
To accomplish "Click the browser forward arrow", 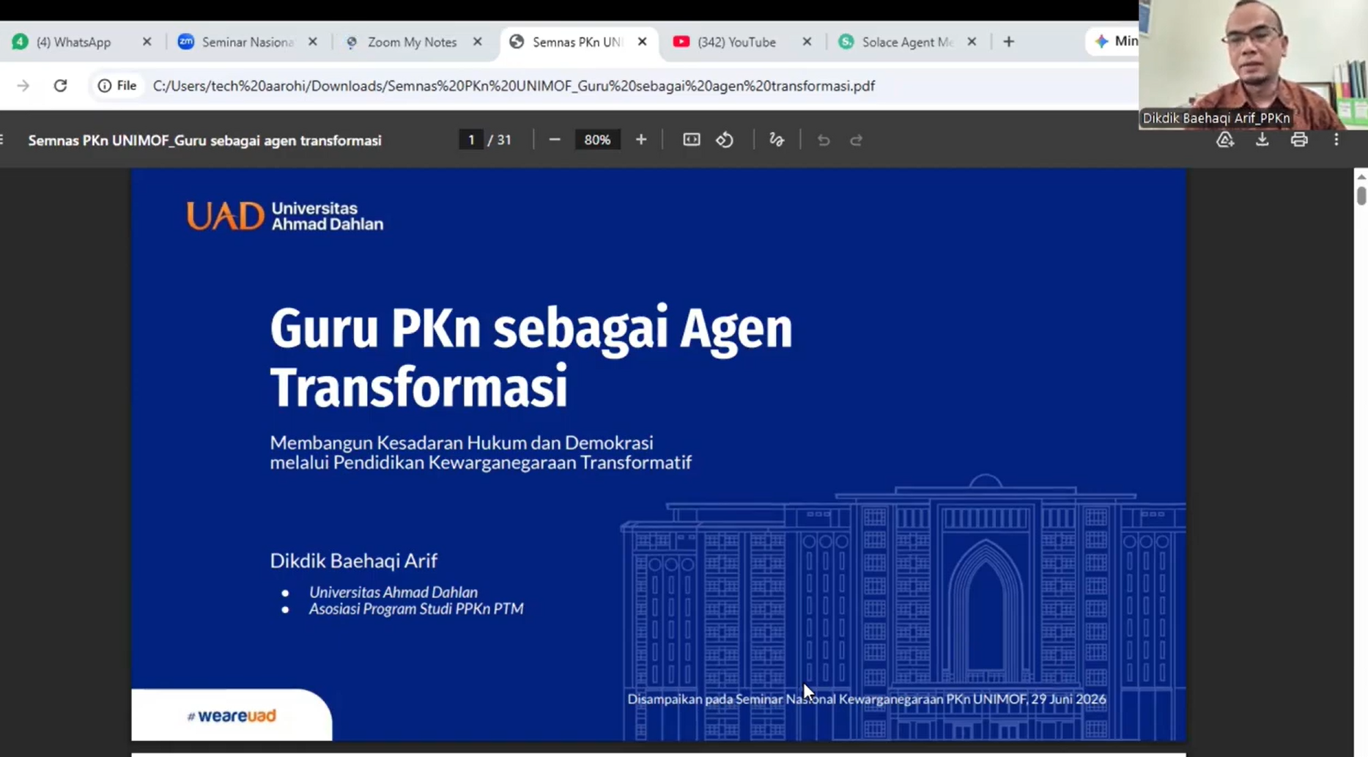I will [23, 86].
